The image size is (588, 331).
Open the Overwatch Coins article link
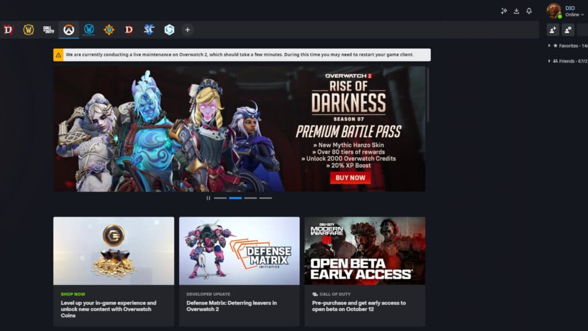coord(109,309)
